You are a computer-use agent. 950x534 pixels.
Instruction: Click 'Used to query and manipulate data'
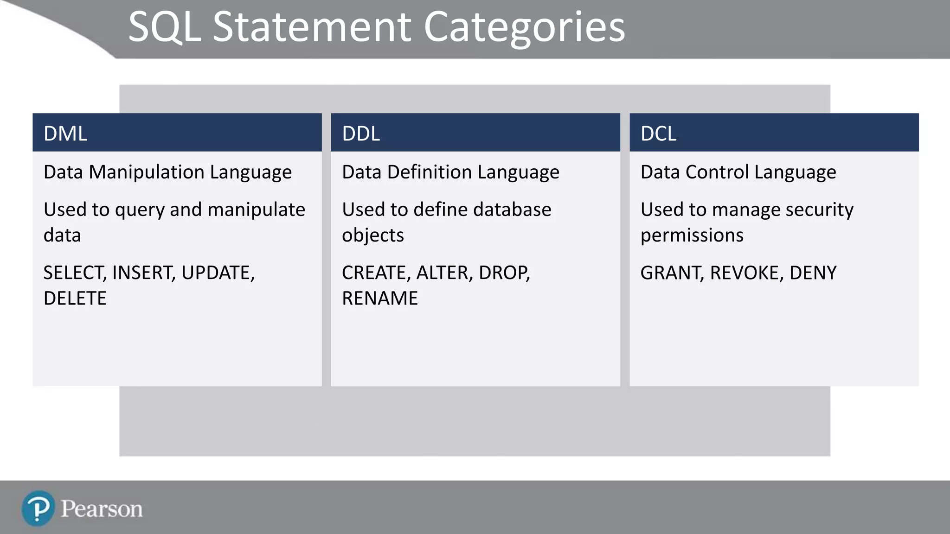point(174,222)
